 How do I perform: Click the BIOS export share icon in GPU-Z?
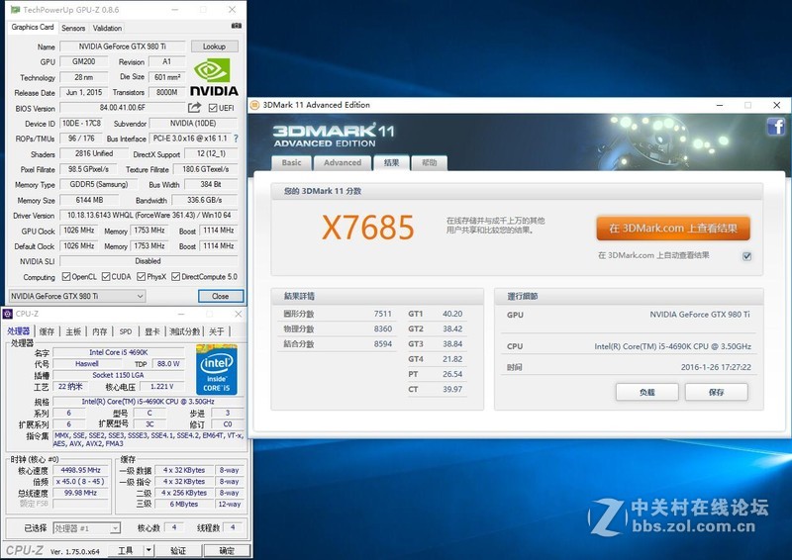click(x=194, y=108)
